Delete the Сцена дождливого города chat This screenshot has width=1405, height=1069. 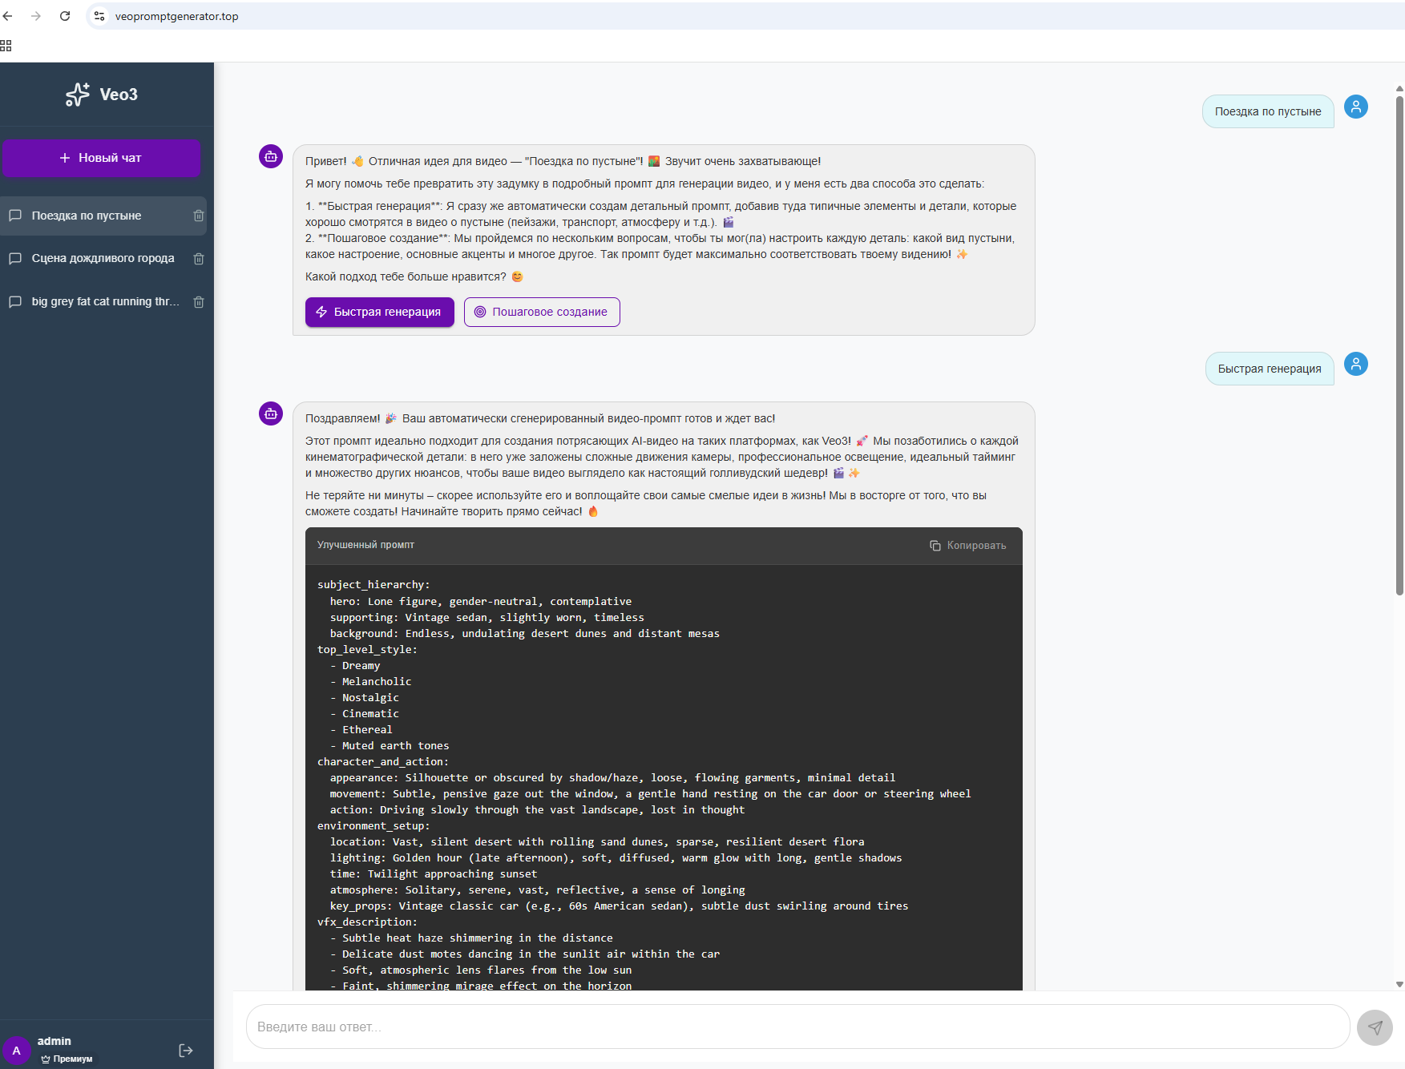pyautogui.click(x=199, y=259)
